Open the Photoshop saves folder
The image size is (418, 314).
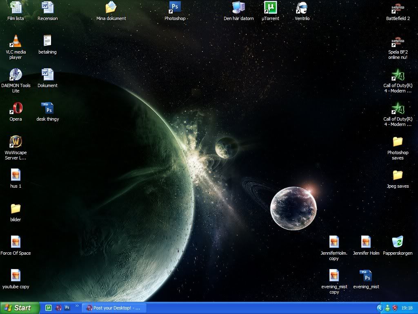click(x=398, y=142)
